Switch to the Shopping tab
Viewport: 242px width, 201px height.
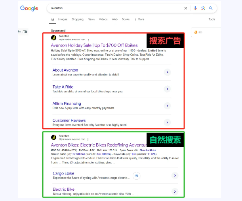click(x=78, y=19)
